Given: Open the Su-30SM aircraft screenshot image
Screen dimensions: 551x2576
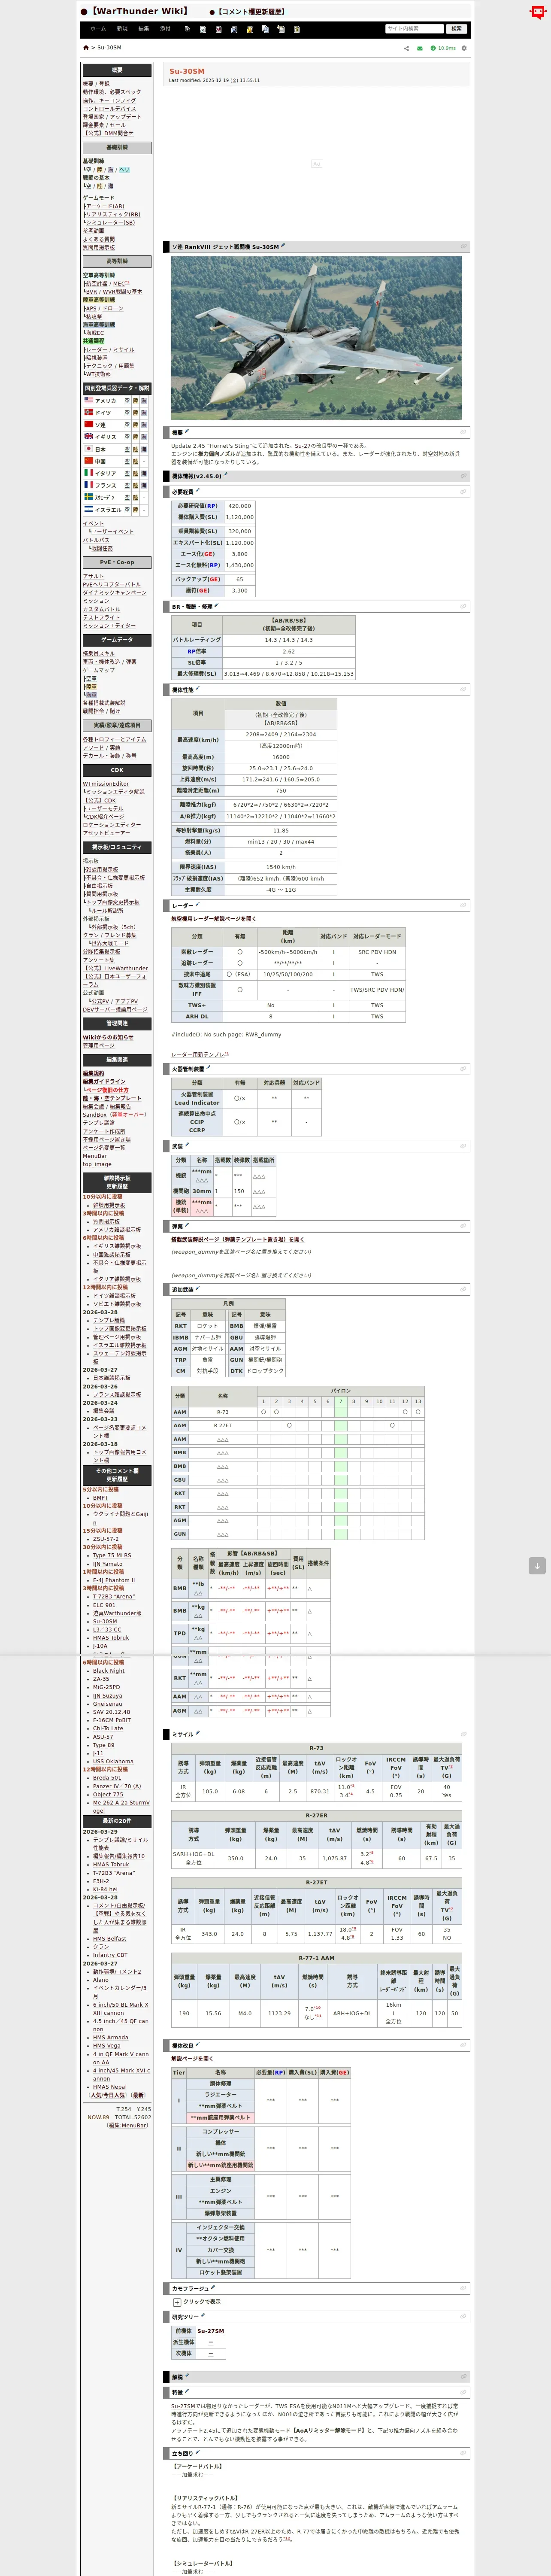Looking at the screenshot, I should click(x=316, y=338).
